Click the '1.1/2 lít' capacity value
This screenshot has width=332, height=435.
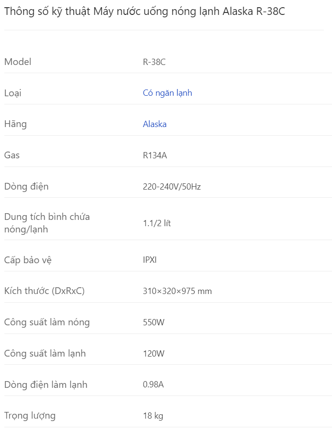coord(157,223)
